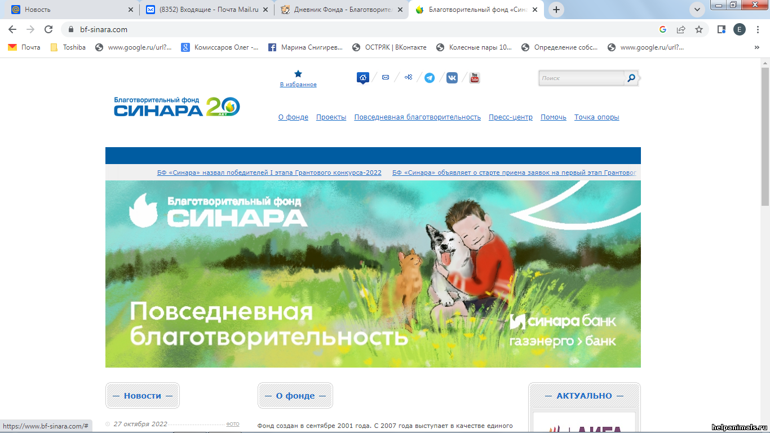770x433 pixels.
Task: Reload the page with the refresh icon
Action: (x=48, y=29)
